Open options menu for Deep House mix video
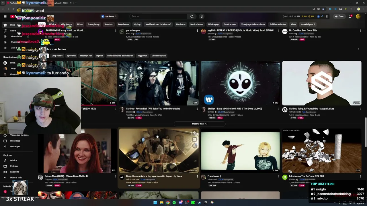The width and height of the screenshot is (367, 206). pyautogui.click(x=197, y=177)
